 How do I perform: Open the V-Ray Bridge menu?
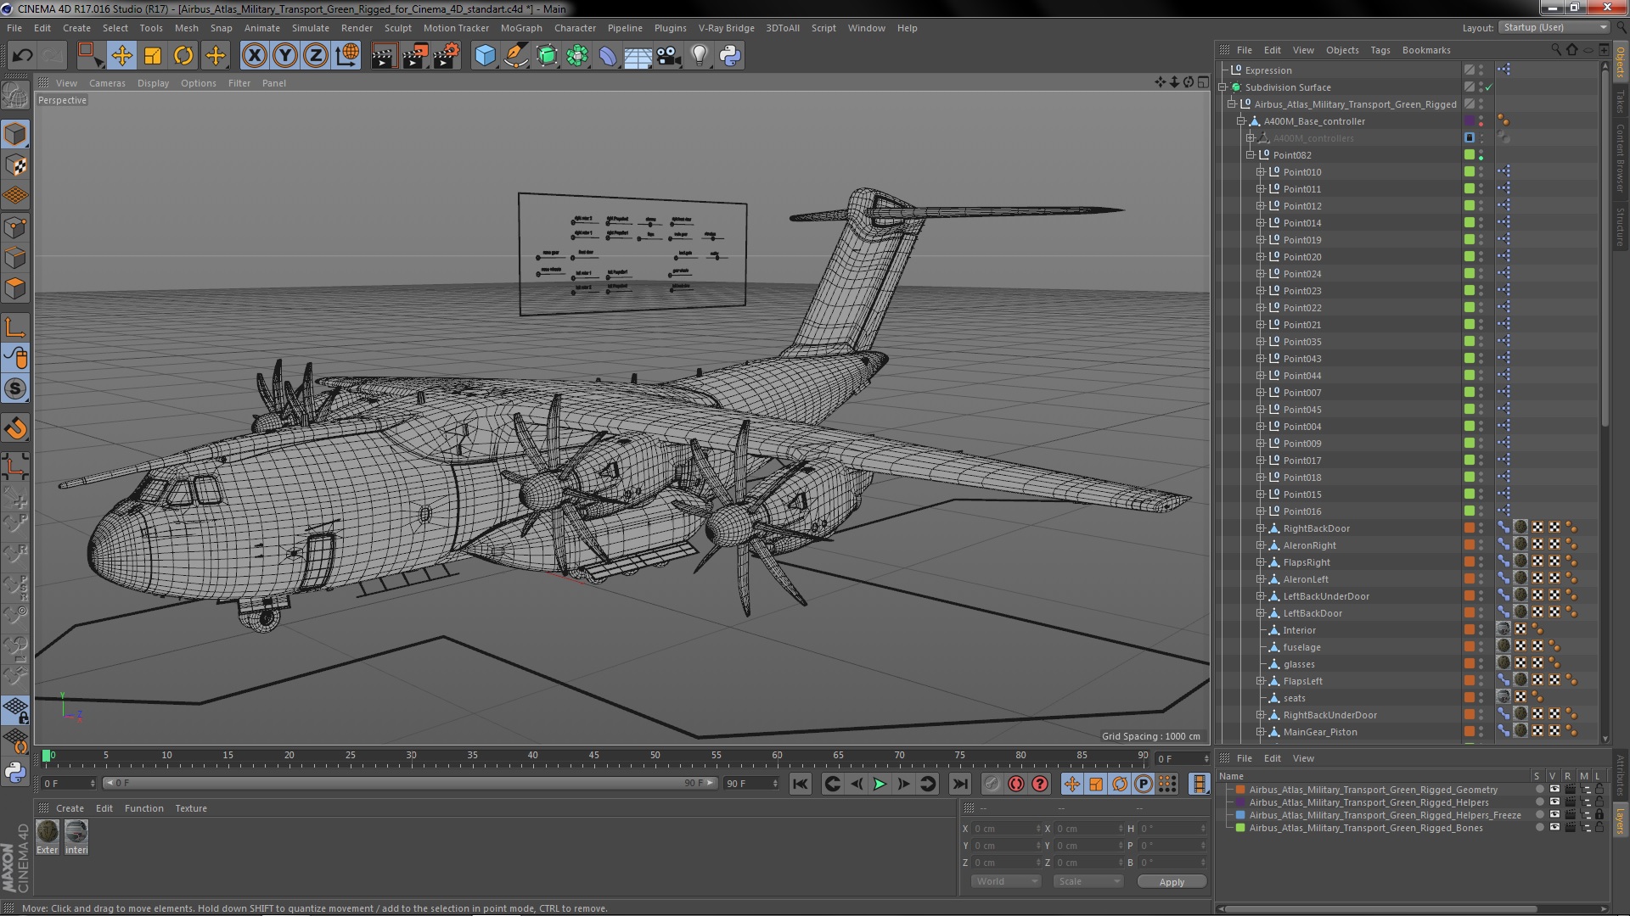pyautogui.click(x=726, y=28)
